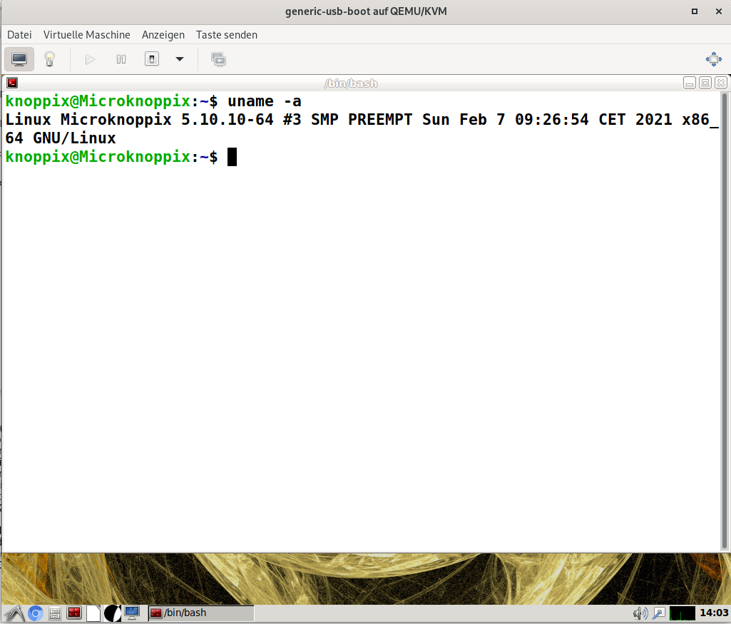Open the manage snapshots view
731x624 pixels.
pyautogui.click(x=218, y=59)
